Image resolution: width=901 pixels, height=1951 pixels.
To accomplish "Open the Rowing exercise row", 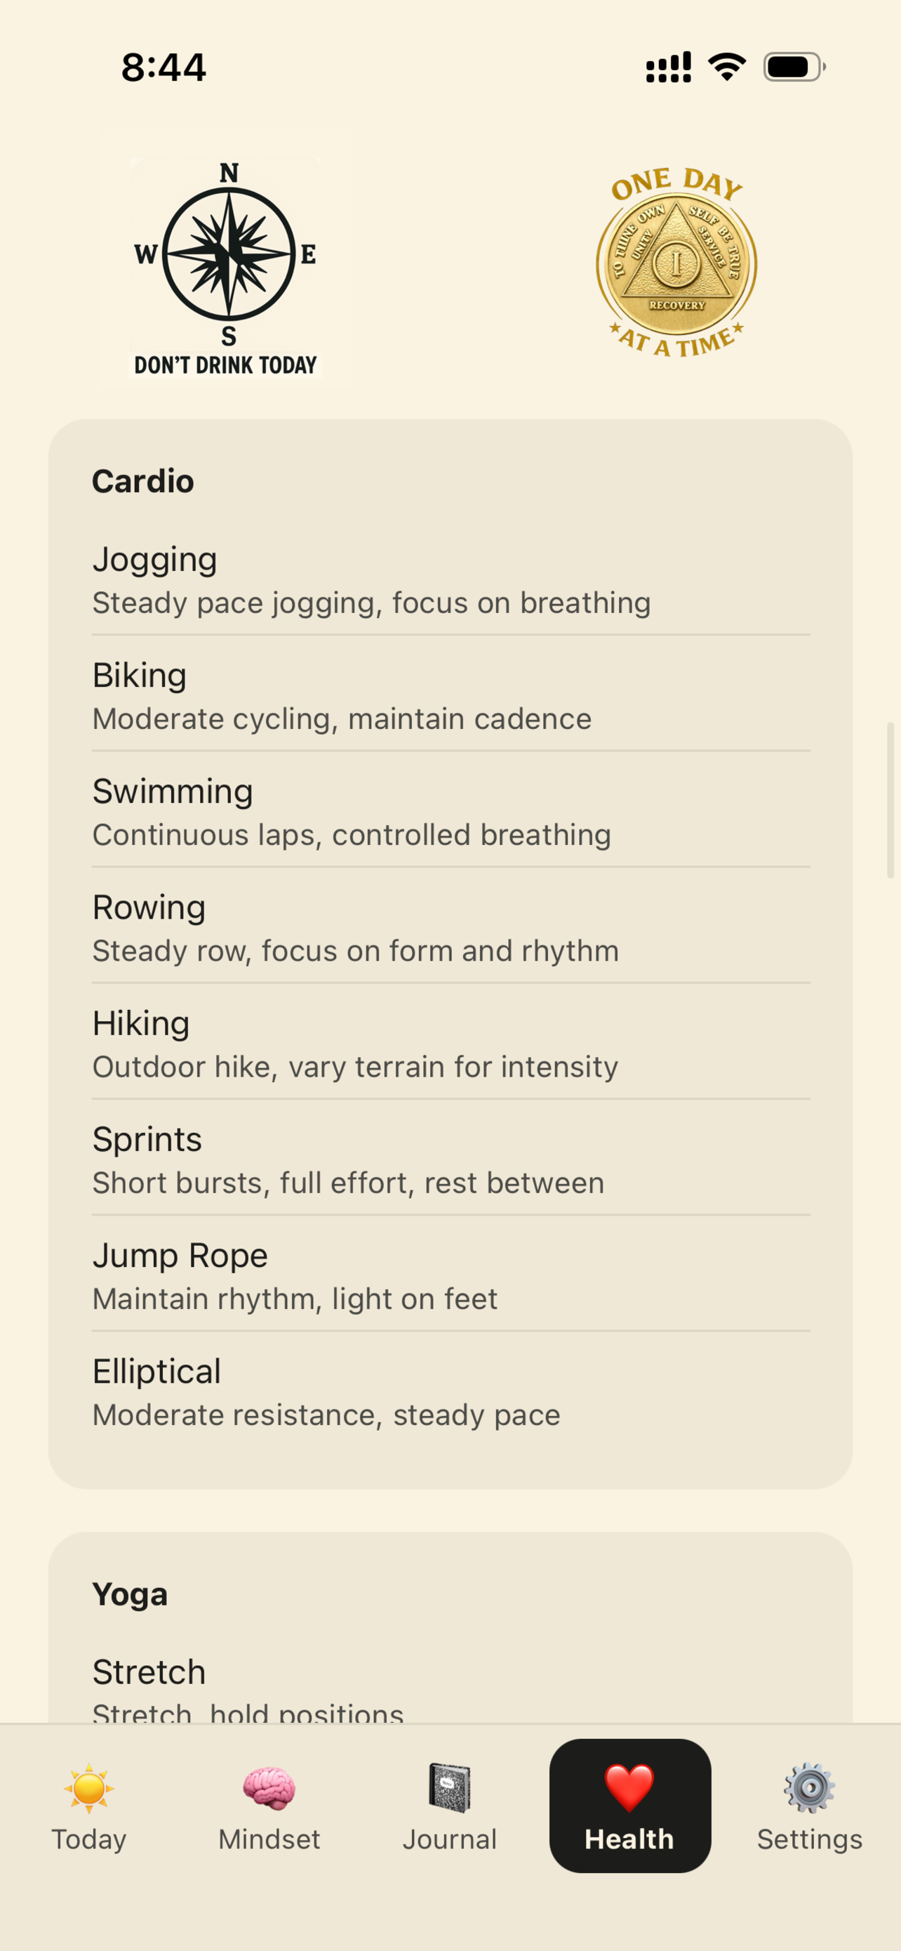I will (x=451, y=928).
